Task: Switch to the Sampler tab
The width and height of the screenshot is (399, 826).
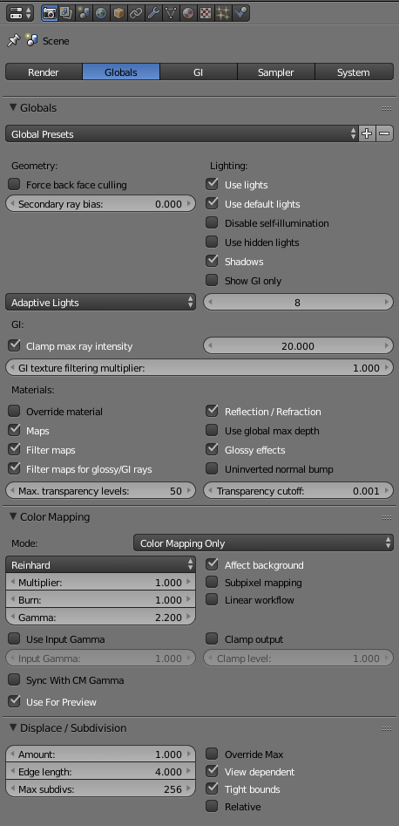Action: (x=276, y=72)
